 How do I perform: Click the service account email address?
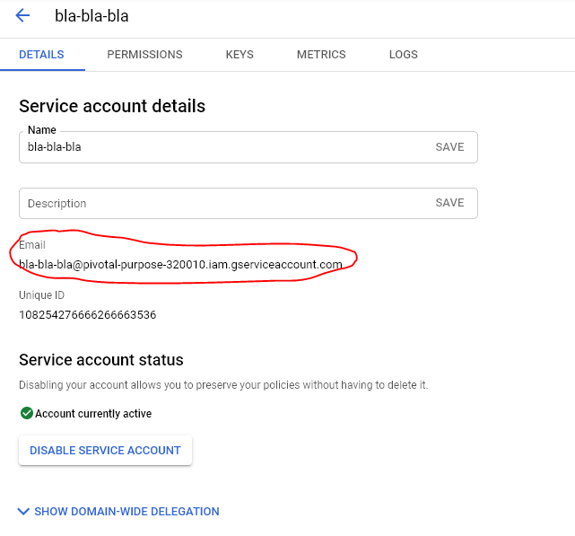coord(180,264)
